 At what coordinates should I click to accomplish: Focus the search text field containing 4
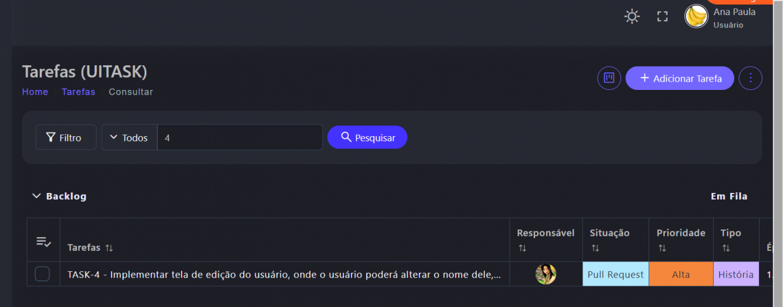(x=239, y=138)
